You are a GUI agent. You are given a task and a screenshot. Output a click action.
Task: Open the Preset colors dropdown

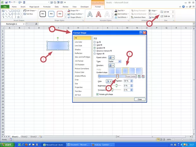click(x=111, y=57)
